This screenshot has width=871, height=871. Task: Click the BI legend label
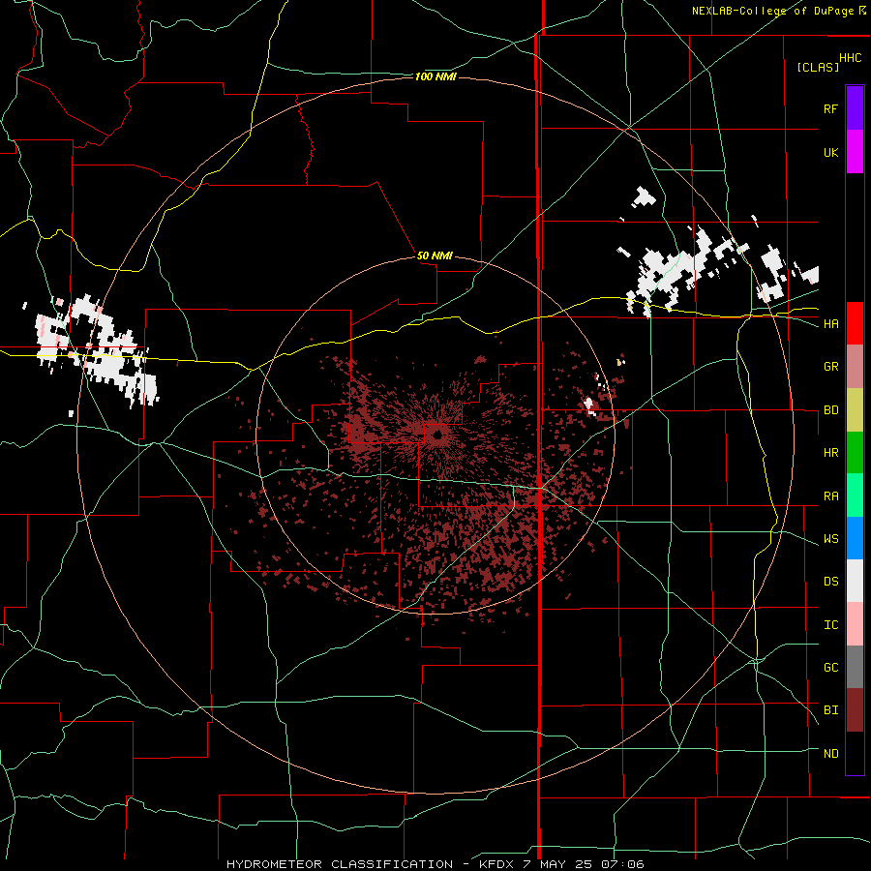[x=830, y=710]
